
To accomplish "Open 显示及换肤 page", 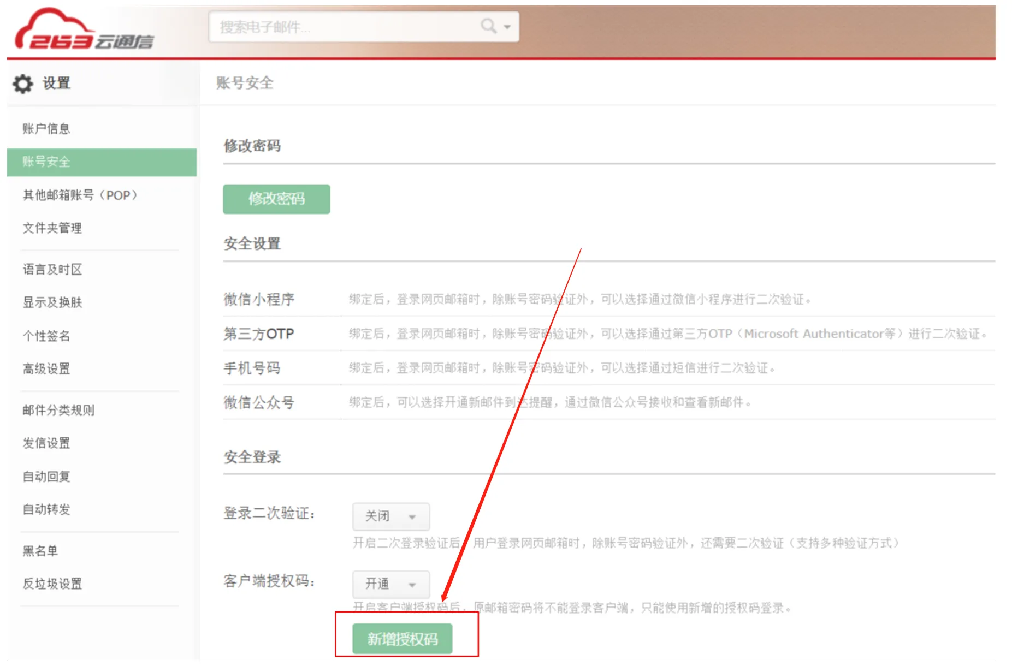I will pos(52,302).
